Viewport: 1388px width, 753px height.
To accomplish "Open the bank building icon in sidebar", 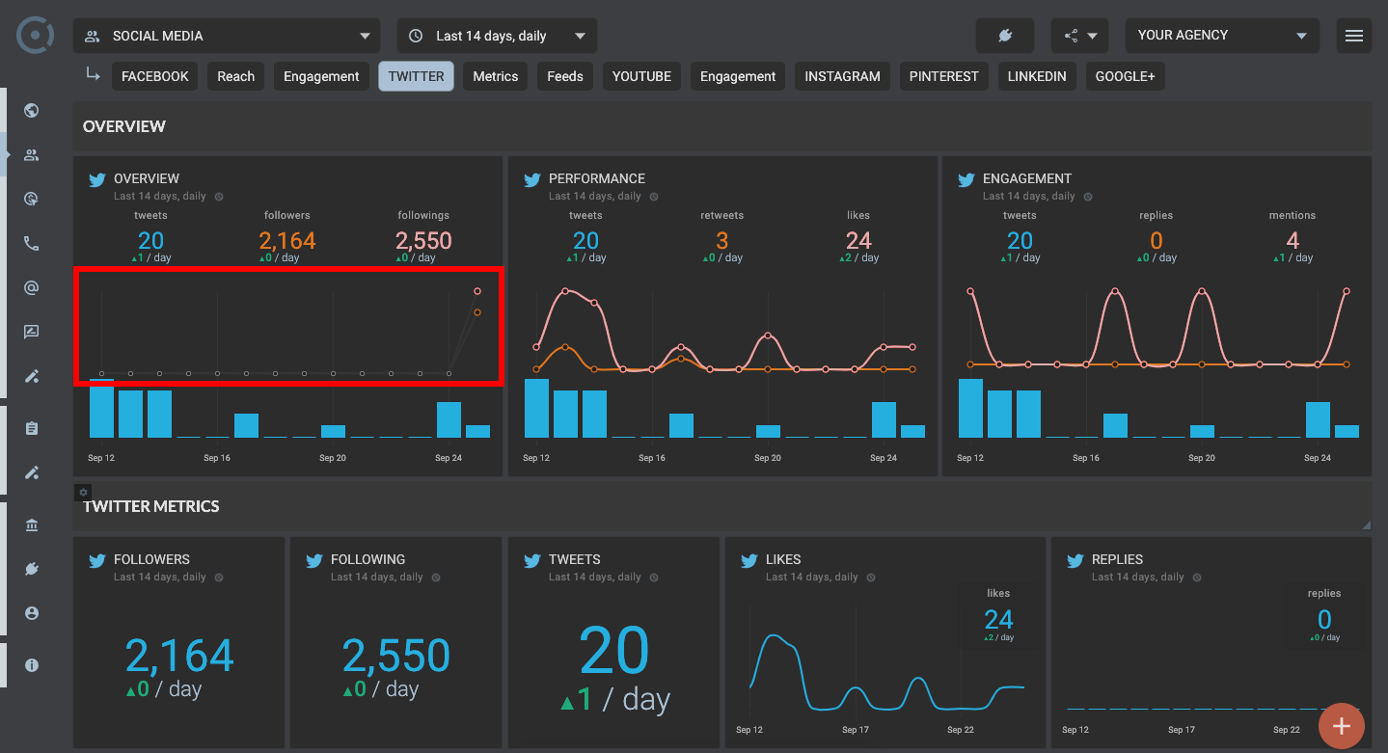I will tap(31, 524).
